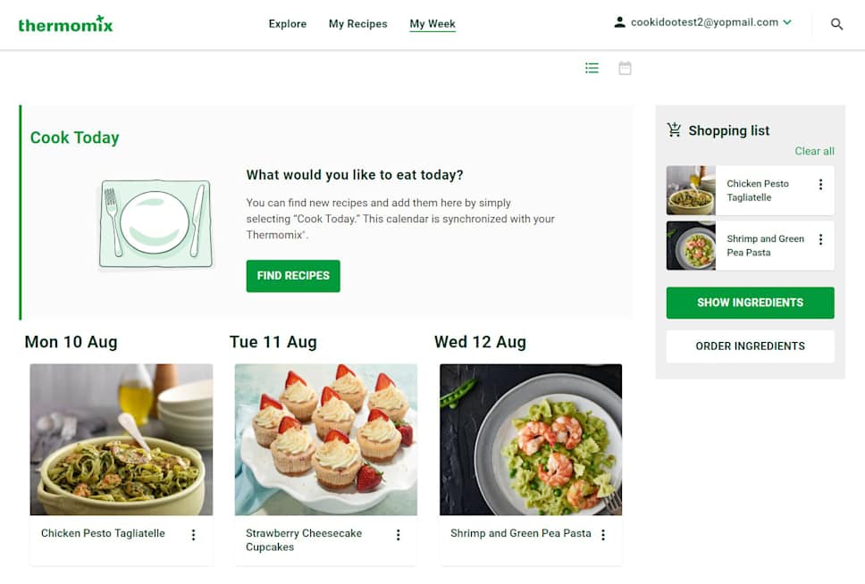Open options for Chicken Pesto Tagliatelle in shopping list

[x=820, y=185]
